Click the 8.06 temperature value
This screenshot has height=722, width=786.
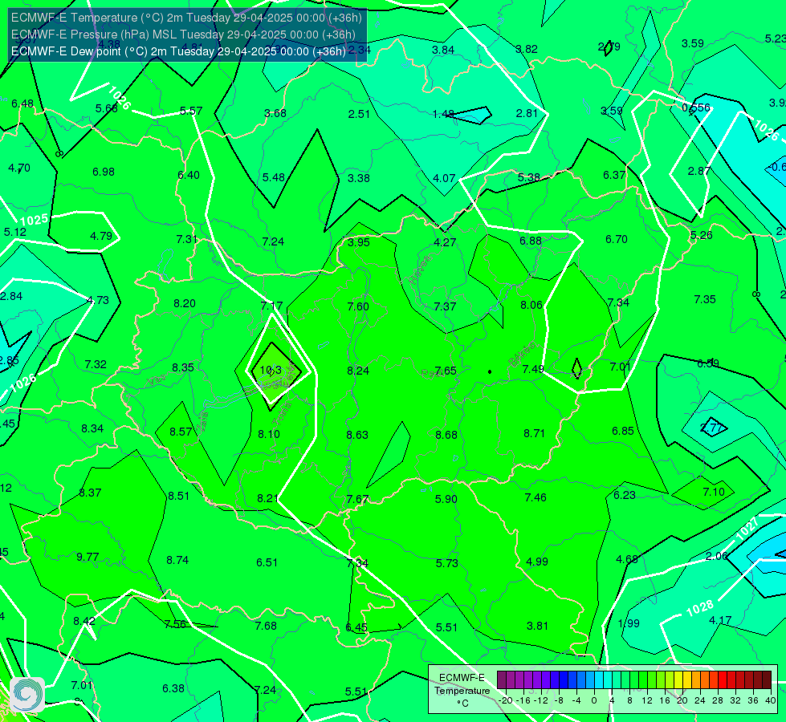click(x=531, y=305)
